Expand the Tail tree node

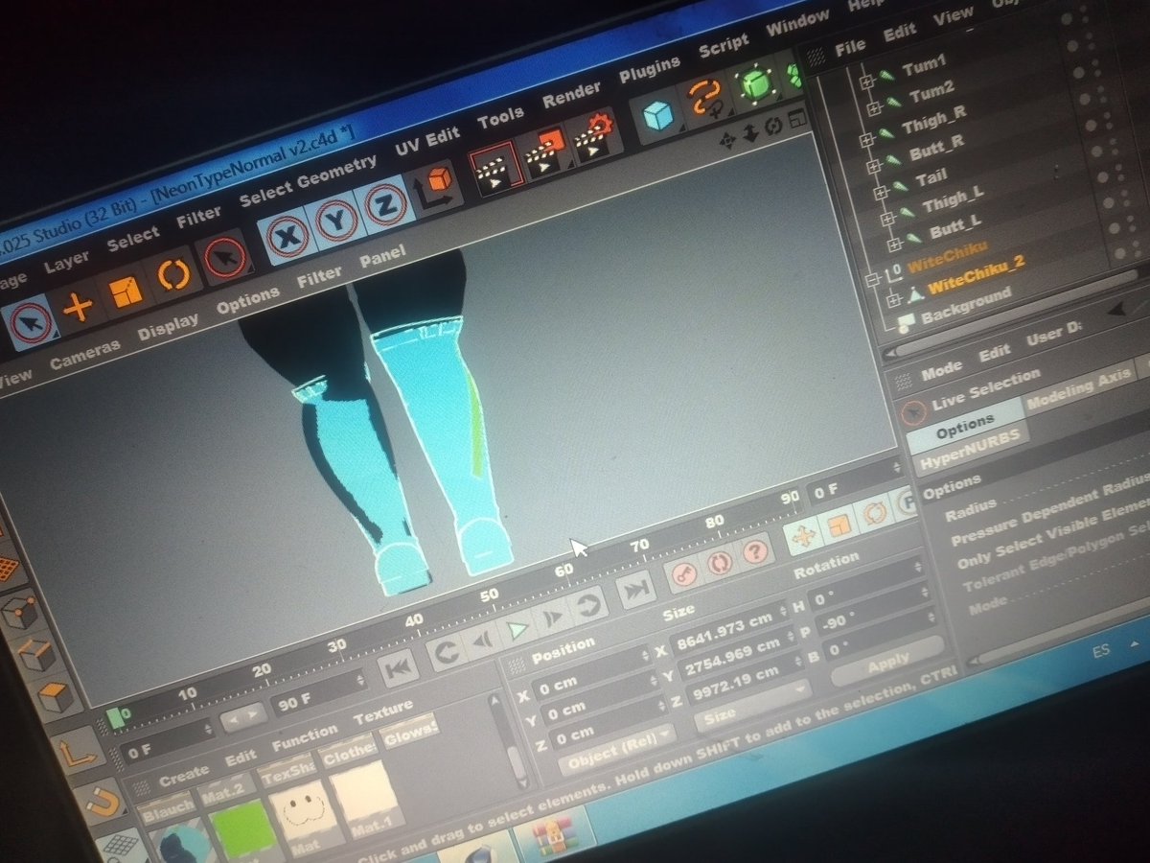tap(882, 194)
